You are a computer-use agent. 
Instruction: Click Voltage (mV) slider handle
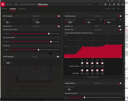[38, 50]
